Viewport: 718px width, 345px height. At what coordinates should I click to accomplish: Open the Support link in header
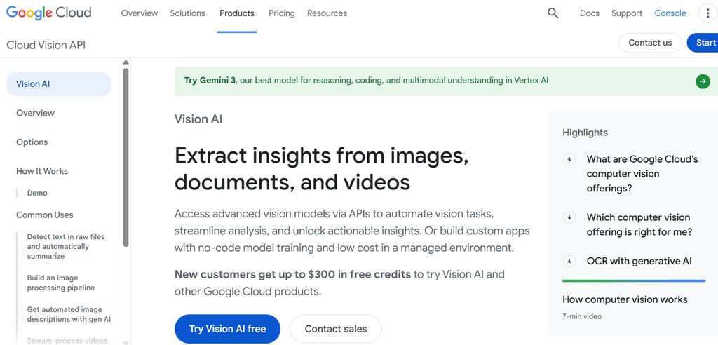click(x=626, y=13)
